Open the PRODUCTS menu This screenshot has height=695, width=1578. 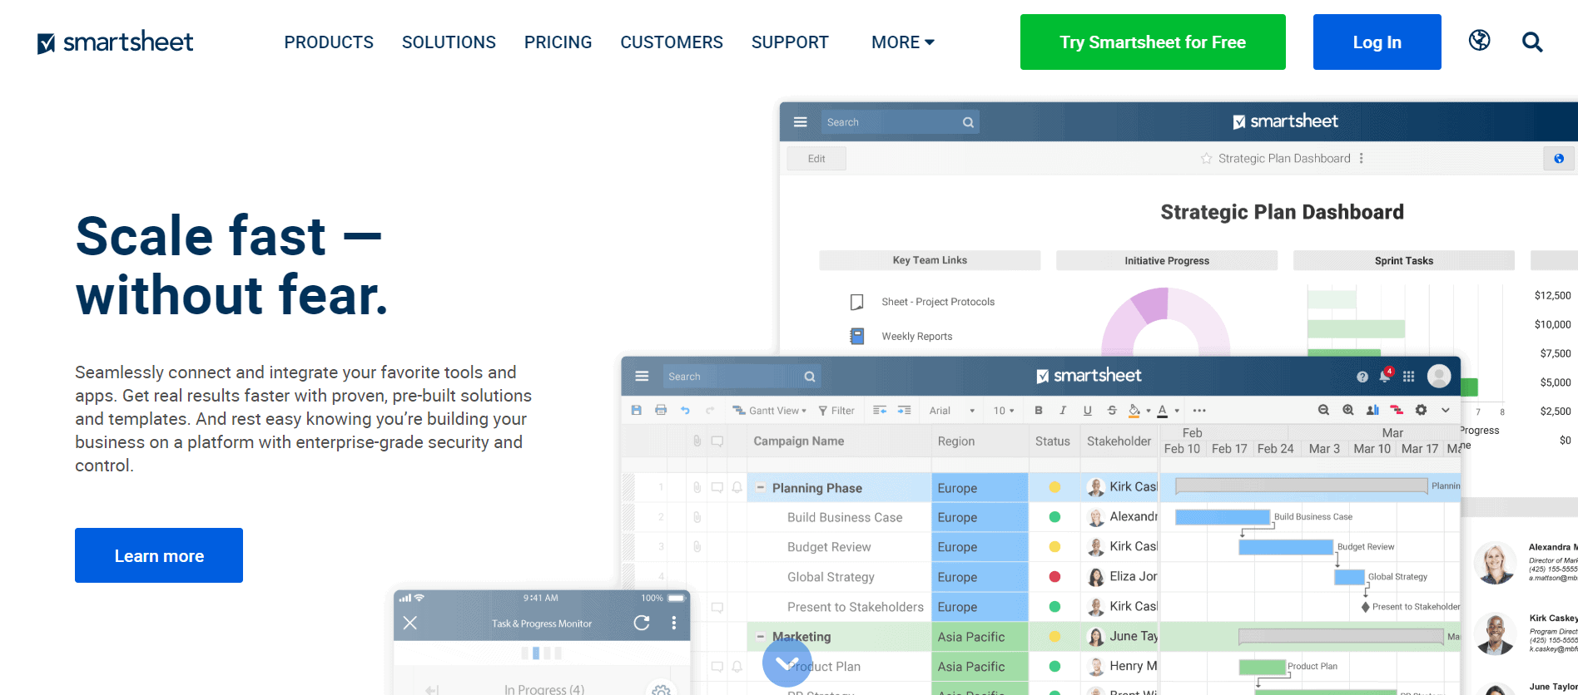coord(329,42)
